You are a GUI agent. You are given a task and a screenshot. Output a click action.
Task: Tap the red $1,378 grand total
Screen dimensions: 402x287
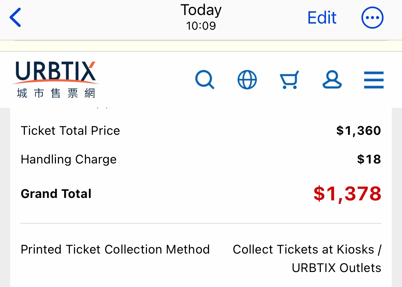point(347,193)
